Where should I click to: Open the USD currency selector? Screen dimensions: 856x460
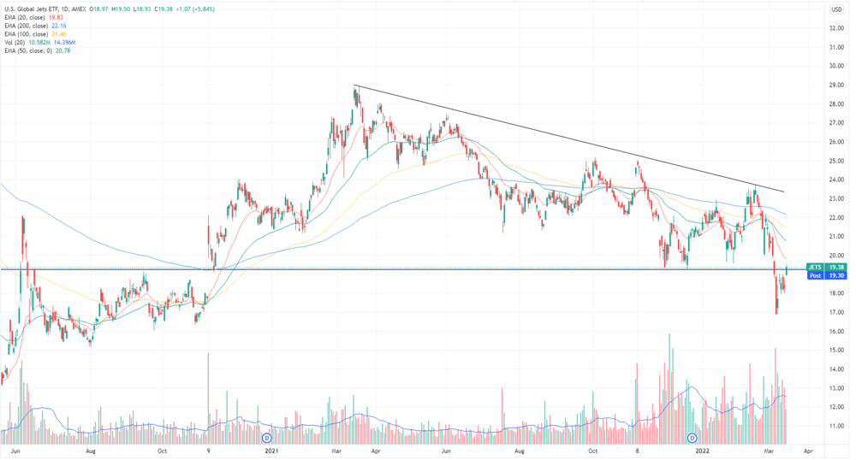point(836,9)
